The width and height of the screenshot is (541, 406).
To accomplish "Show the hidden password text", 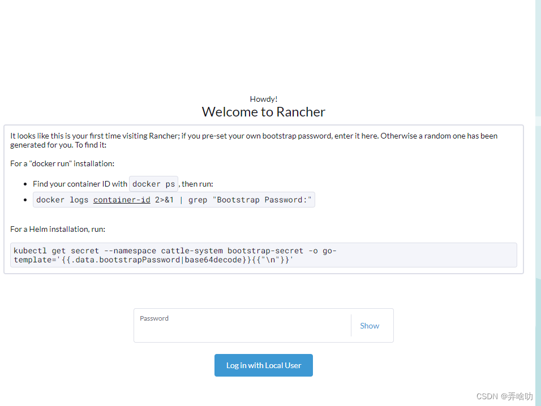I will [369, 325].
